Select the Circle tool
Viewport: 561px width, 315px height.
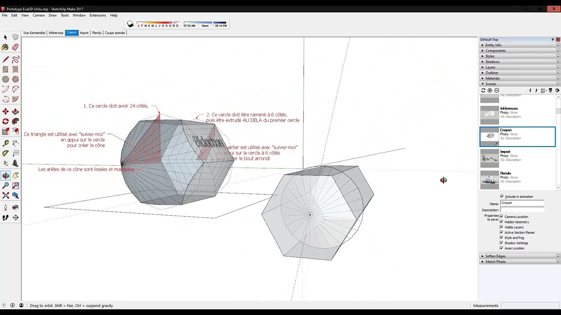pos(5,79)
